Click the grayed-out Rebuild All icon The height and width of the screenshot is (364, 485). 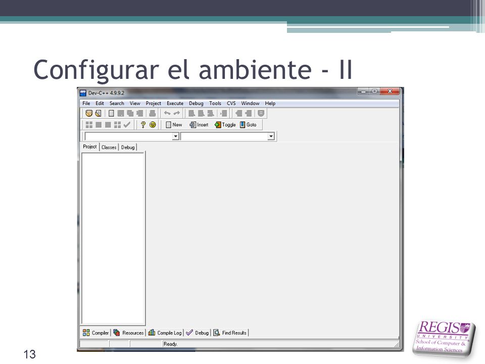(117, 125)
